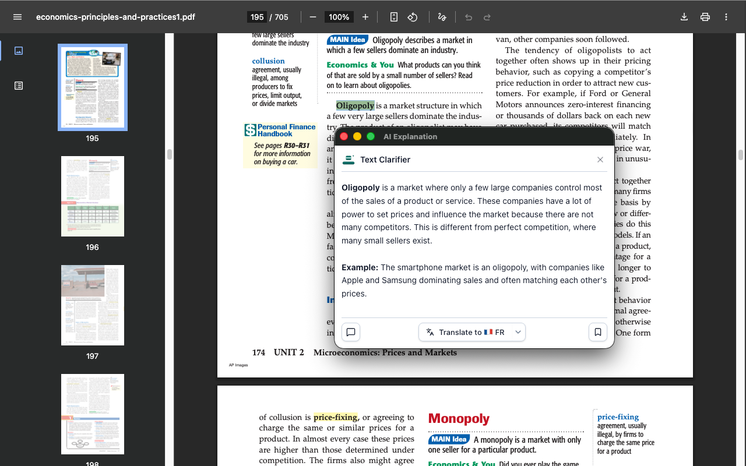Click the Text Clarifier heading
746x466 pixels.
pos(385,160)
